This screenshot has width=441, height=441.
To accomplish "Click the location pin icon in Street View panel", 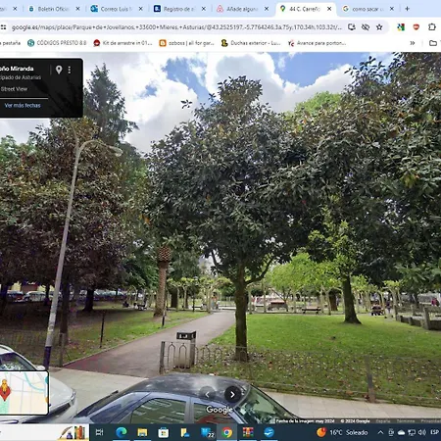I will pos(59,70).
